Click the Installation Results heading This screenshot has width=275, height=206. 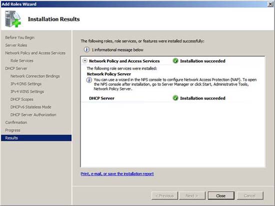pyautogui.click(x=54, y=19)
